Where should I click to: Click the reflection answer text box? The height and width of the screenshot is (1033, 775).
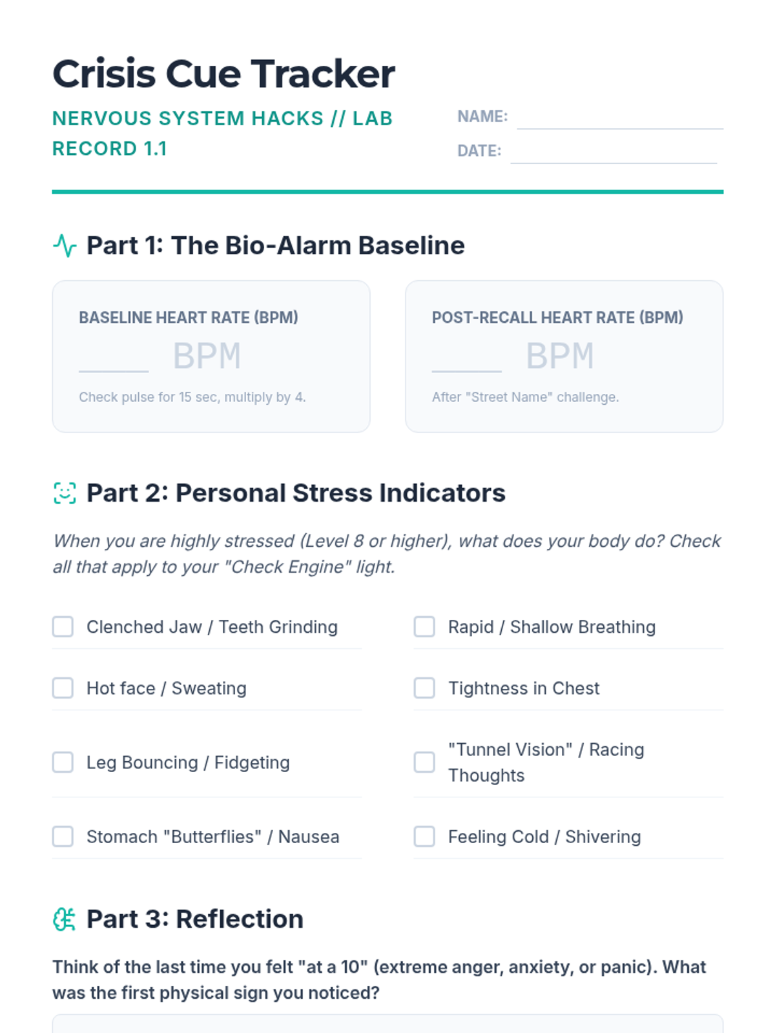pos(387,1024)
